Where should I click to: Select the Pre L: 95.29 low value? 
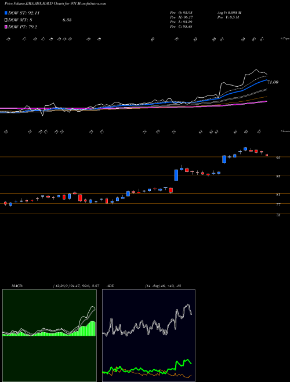coord(182,22)
